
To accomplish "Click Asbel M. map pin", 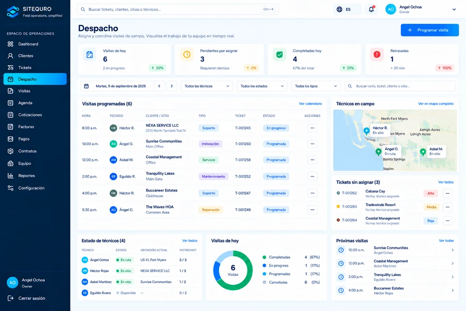I will [423, 152].
